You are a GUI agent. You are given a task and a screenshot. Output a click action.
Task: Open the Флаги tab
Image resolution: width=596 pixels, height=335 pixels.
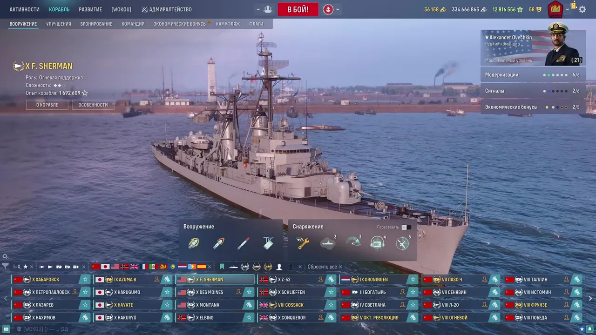[256, 24]
